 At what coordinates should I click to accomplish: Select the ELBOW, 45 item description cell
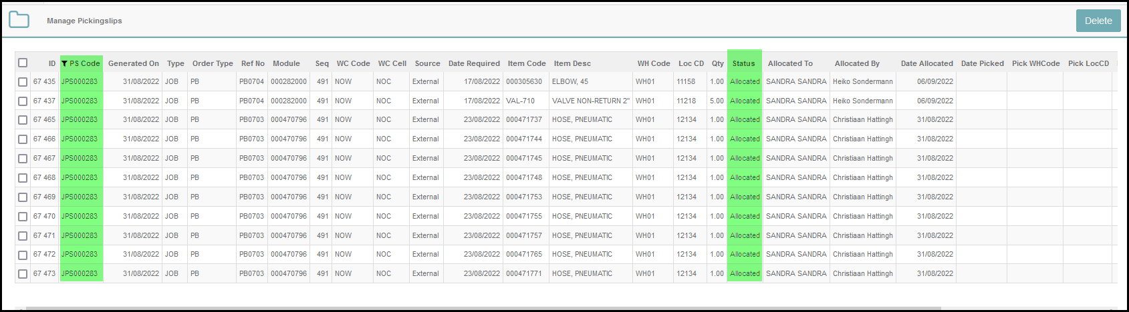pyautogui.click(x=570, y=81)
